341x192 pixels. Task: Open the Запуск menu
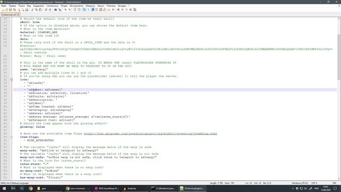(x=101, y=6)
